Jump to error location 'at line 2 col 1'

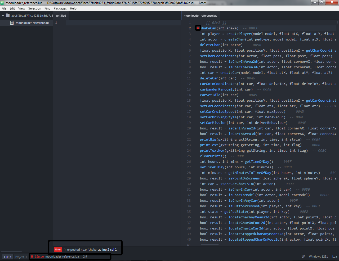pos(107,249)
